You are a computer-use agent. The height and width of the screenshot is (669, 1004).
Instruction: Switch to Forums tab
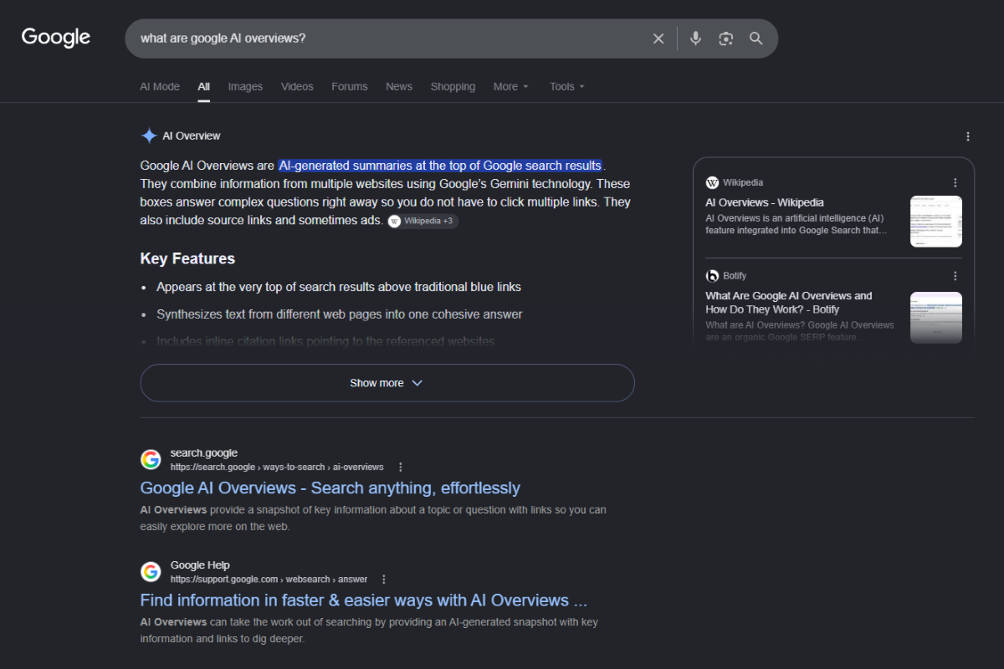[349, 87]
